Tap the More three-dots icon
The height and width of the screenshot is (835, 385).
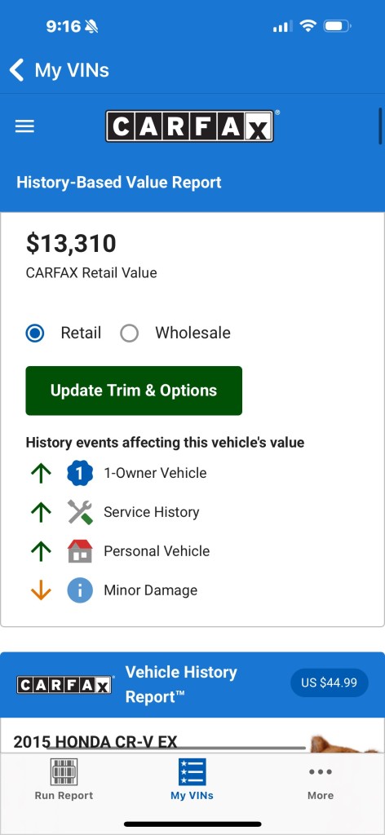321,771
